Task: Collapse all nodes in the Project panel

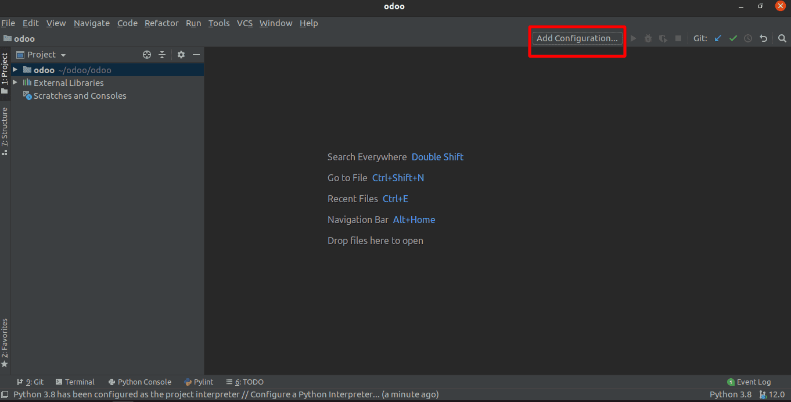Action: coord(162,54)
